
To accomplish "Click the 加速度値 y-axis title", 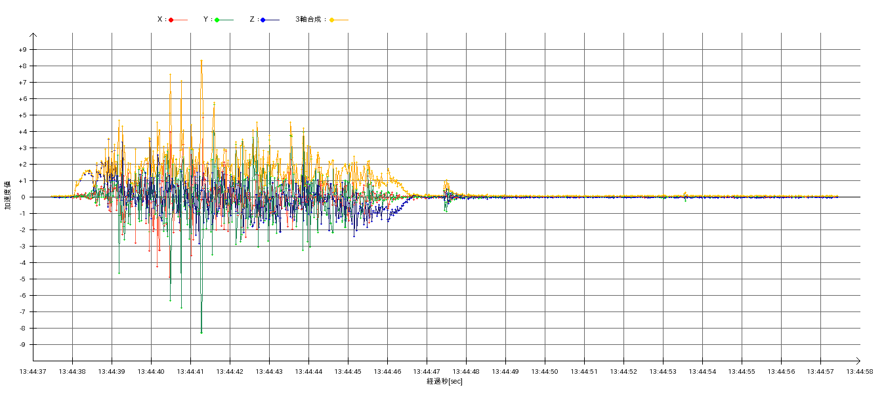I will point(9,195).
